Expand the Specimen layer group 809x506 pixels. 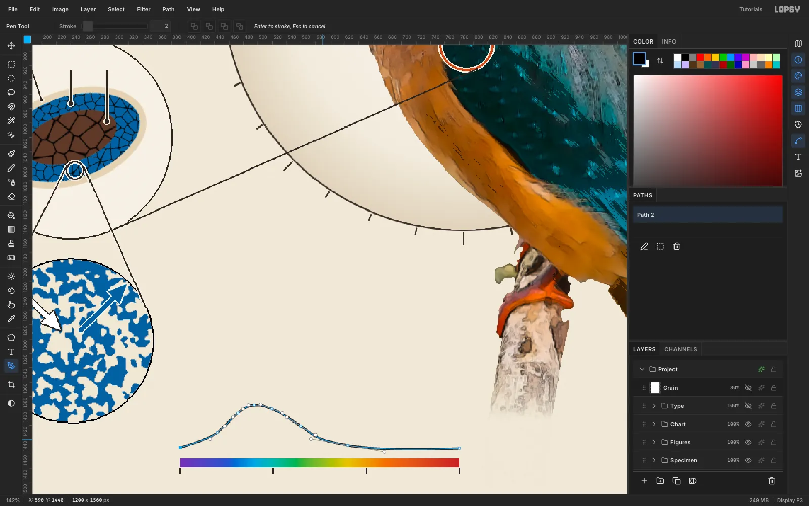[654, 460]
